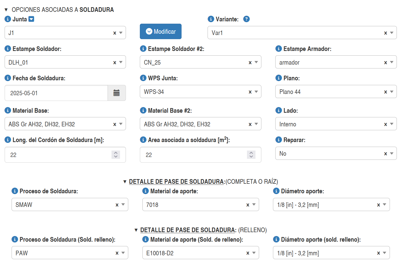Click the info icon beside WPS Junta
Viewport: 402px width, 271px height.
[x=143, y=78]
